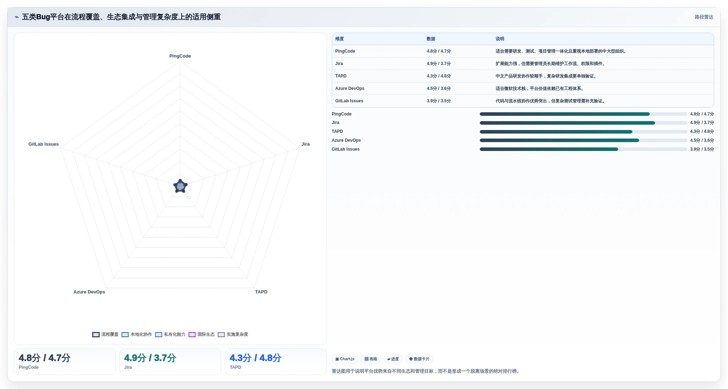
Task: Click the Jira radar axis label
Action: tap(305, 144)
